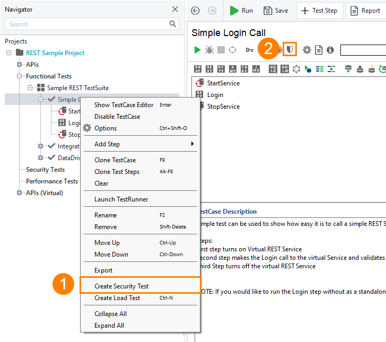Select Create Security Test menu item

point(141,286)
